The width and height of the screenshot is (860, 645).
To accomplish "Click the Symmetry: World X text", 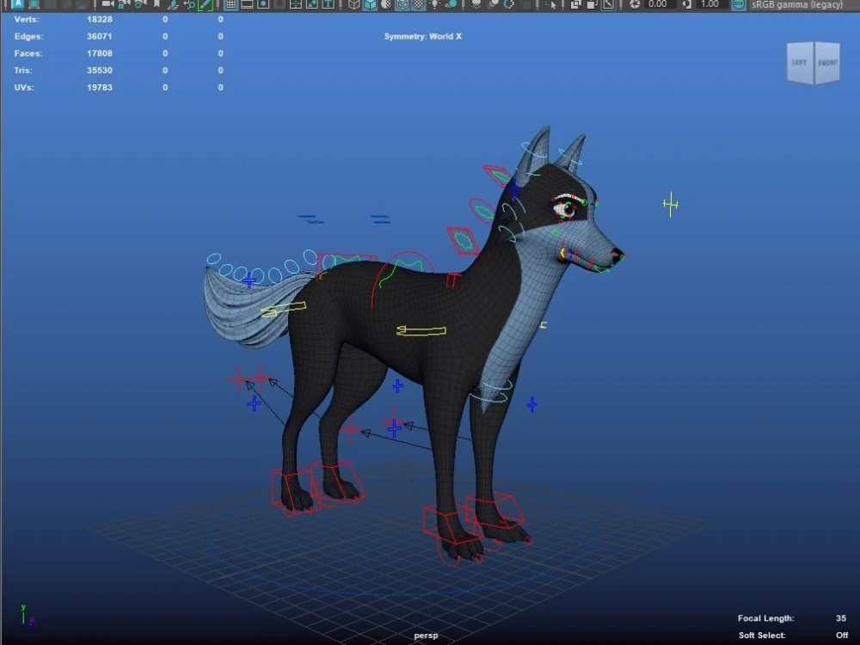I will click(423, 36).
